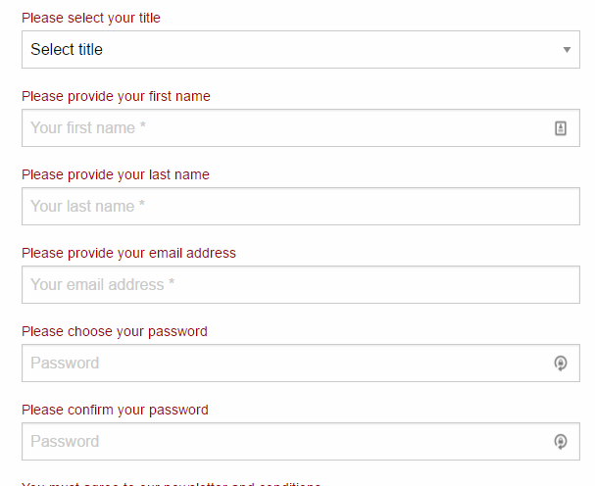Click the "Select title" text inside the dropdown
Screen dimensions: 595x486
tap(67, 50)
